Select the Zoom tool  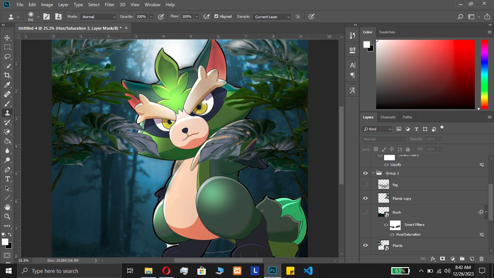pyautogui.click(x=7, y=216)
